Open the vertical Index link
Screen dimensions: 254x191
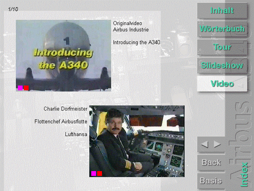tap(244, 175)
